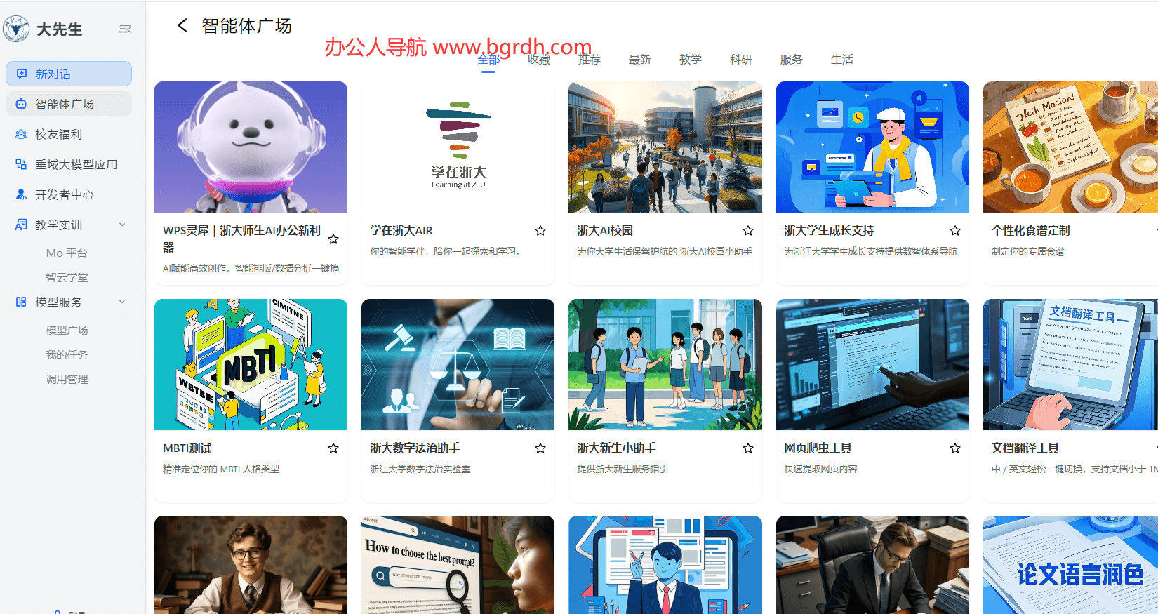Select the 全部 tab
Viewport: 1158px width, 614px height.
point(488,60)
